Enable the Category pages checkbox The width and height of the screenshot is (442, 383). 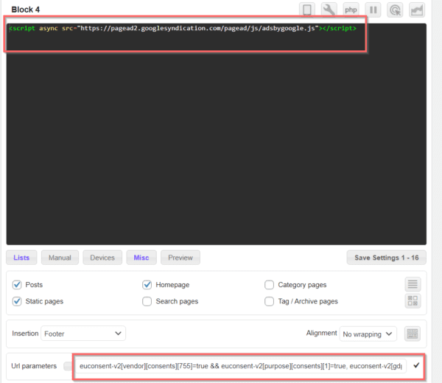click(269, 285)
